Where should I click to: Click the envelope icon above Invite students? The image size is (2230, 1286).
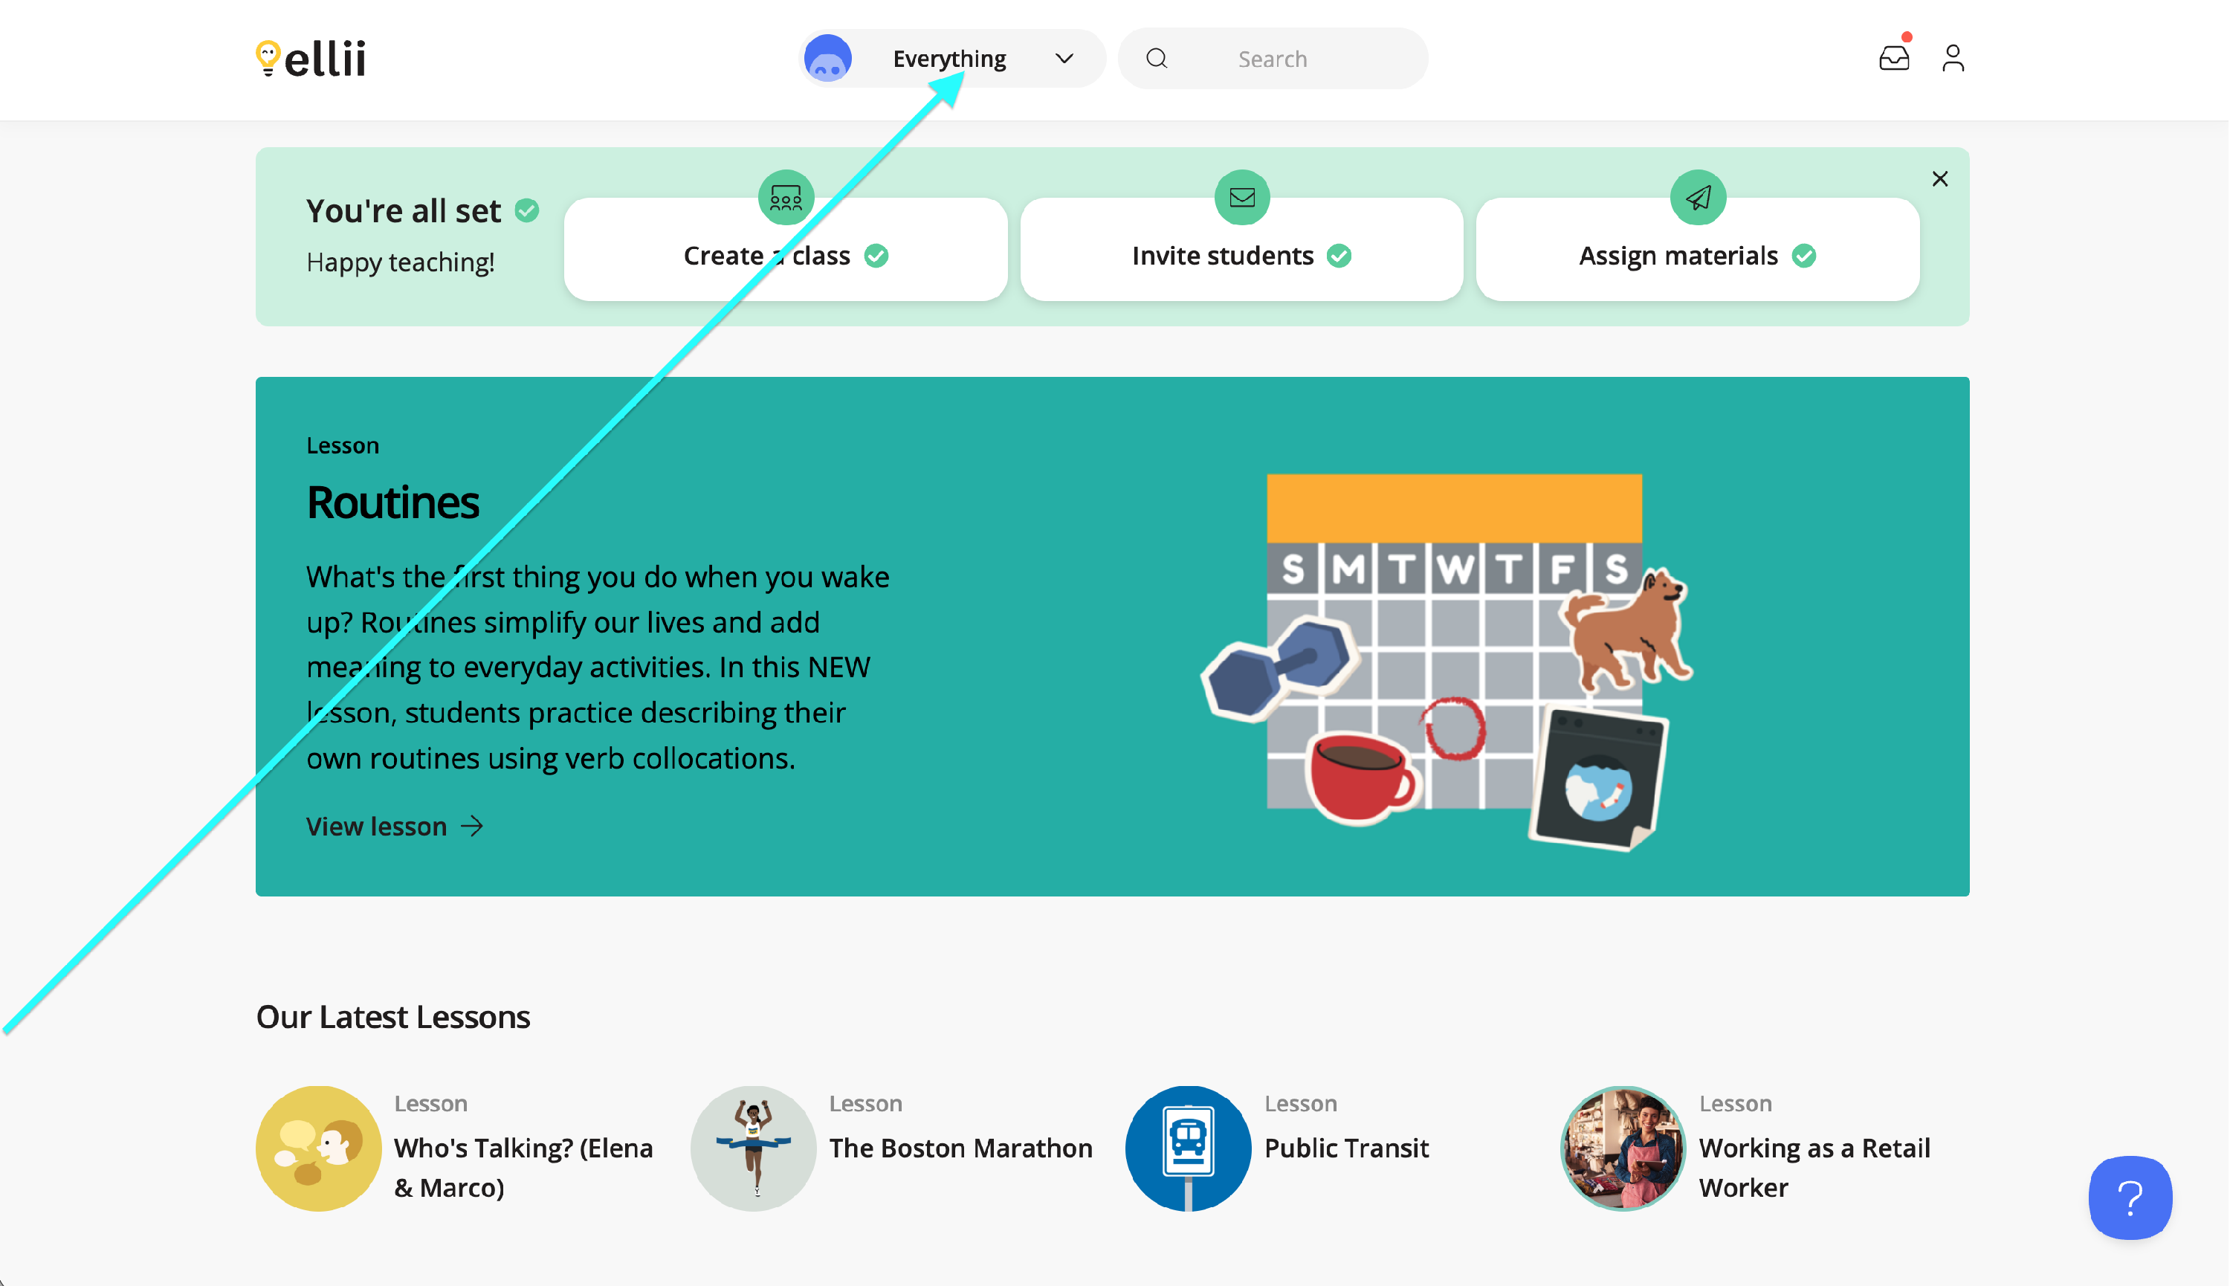(x=1241, y=197)
